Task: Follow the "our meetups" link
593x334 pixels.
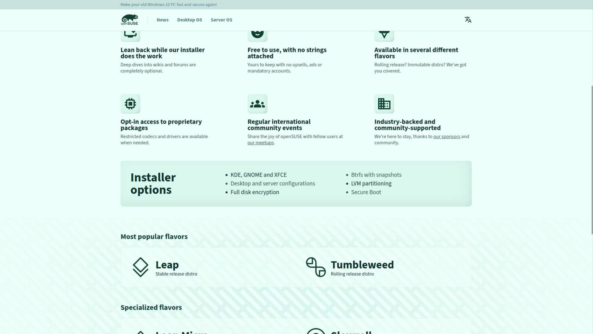Action: (x=260, y=143)
